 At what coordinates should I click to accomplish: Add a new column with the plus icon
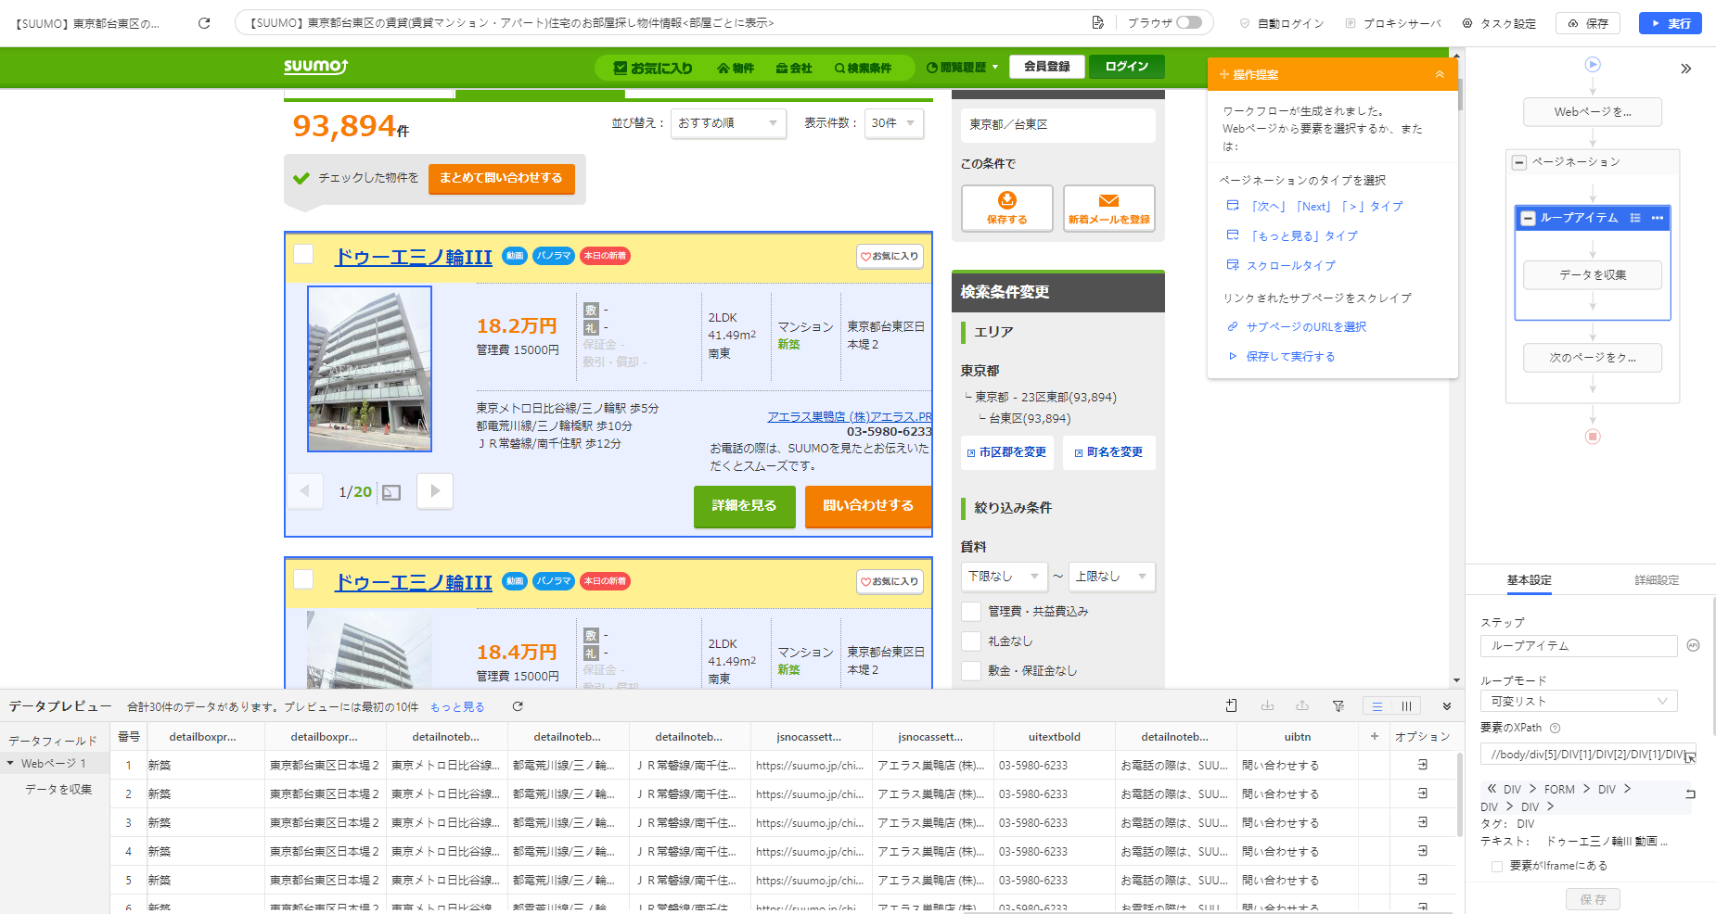[x=1374, y=737]
